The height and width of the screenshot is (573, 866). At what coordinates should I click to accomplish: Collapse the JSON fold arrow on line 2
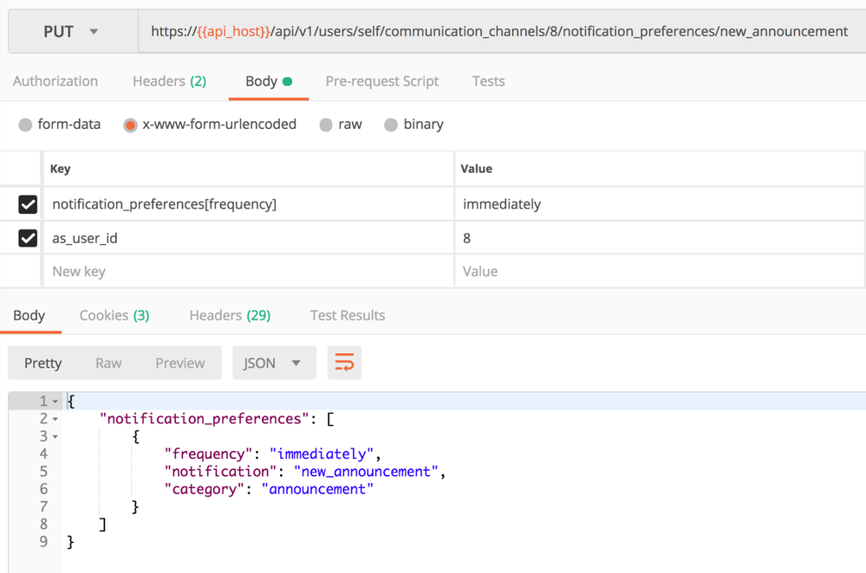(x=55, y=419)
